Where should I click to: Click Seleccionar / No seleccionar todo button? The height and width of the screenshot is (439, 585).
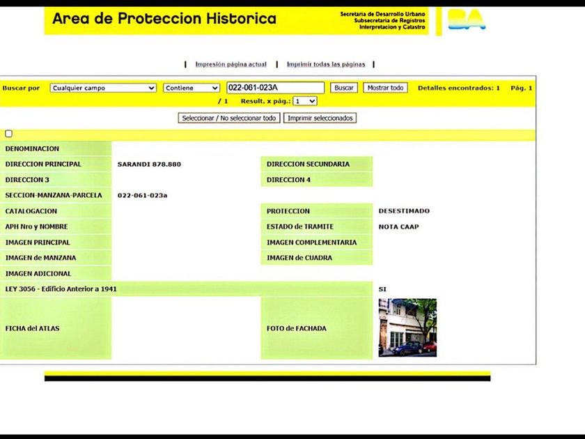pyautogui.click(x=228, y=118)
